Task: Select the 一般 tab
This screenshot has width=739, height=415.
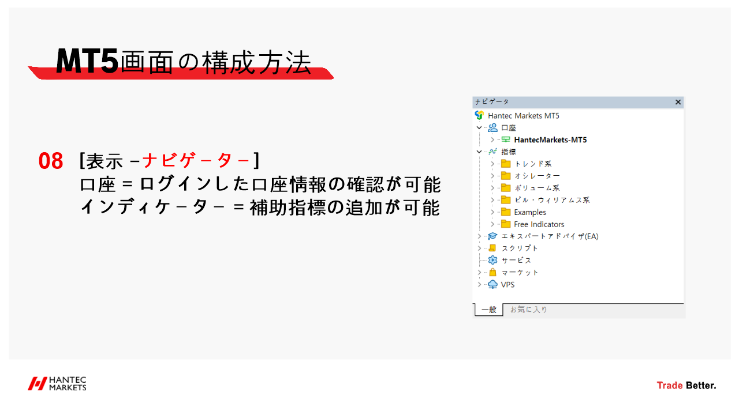Action: [x=487, y=311]
